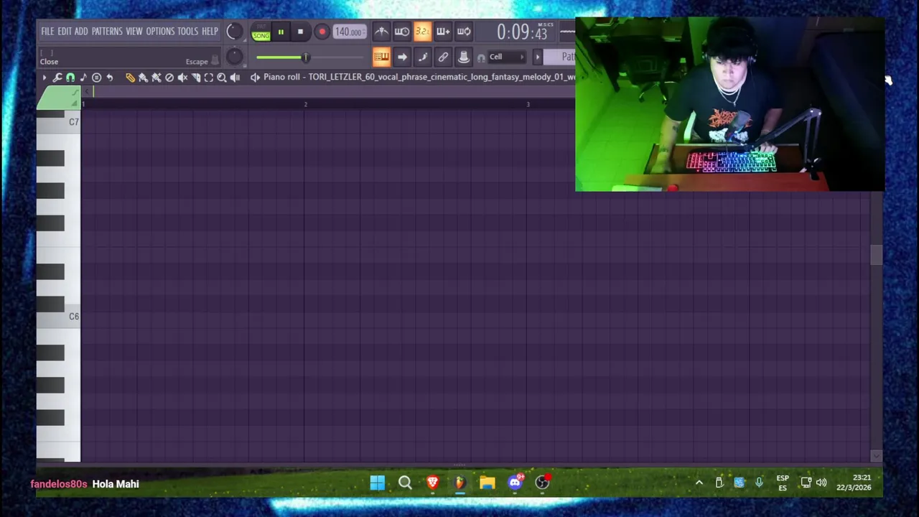The height and width of the screenshot is (517, 919).
Task: Click the master pitch knob
Action: (x=234, y=56)
